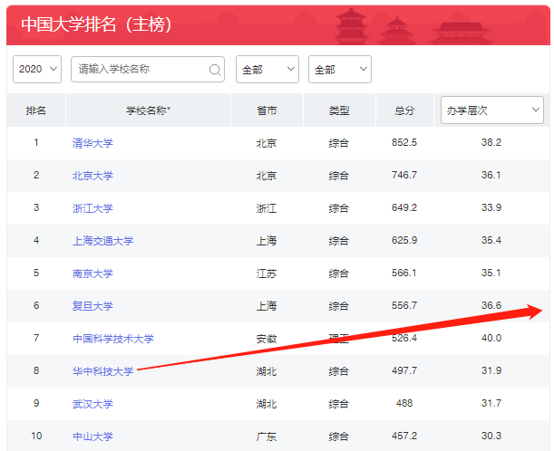
Task: Select total score 746.7 for 北京大学
Action: (x=404, y=175)
